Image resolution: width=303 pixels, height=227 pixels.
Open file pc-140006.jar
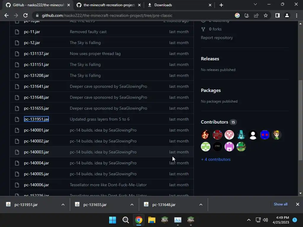tap(36, 185)
